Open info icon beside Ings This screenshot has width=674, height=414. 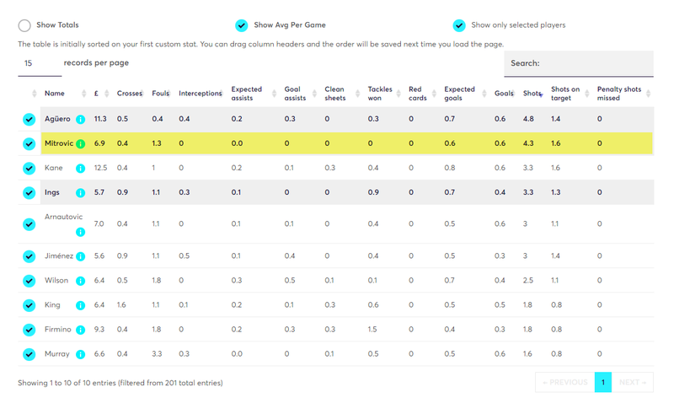coord(80,193)
